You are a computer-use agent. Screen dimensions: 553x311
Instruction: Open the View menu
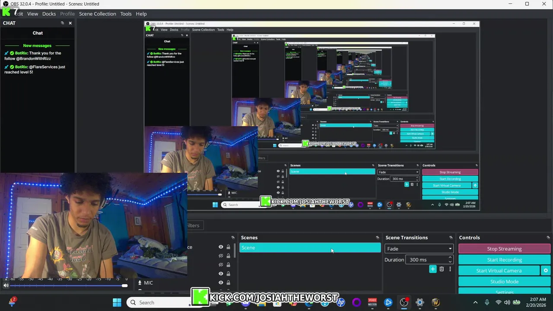[32, 14]
